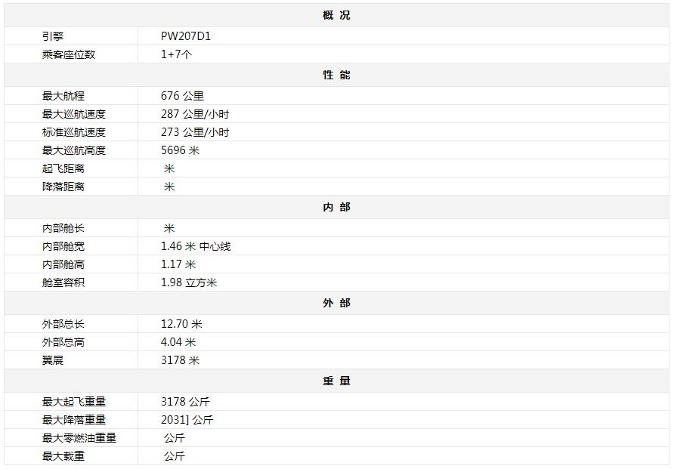Select the 12.70 米 overall length value

[181, 324]
